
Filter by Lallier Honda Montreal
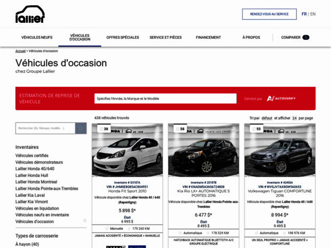pyautogui.click(x=36, y=182)
